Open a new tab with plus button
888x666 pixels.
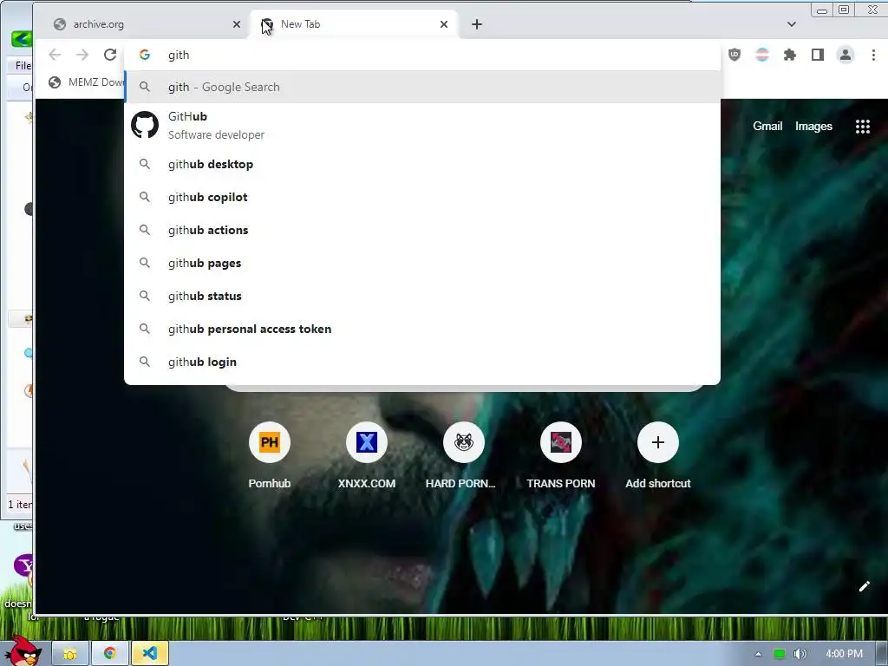click(477, 24)
